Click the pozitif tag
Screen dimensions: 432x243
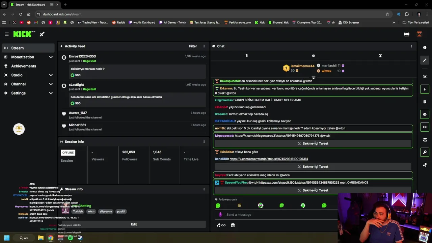pyautogui.click(x=121, y=212)
